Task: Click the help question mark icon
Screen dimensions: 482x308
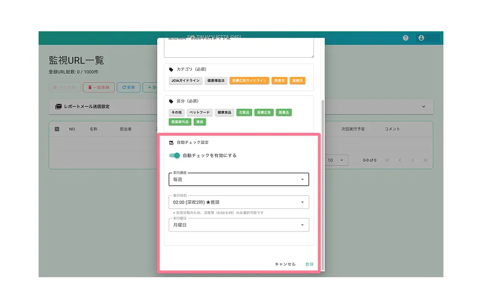Action: point(406,38)
